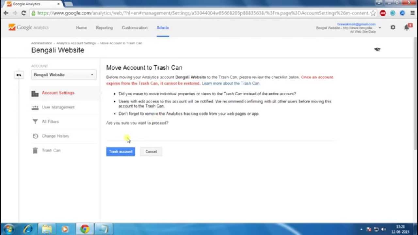Click the browser forward arrow
This screenshot has width=418, height=235.
click(15, 13)
